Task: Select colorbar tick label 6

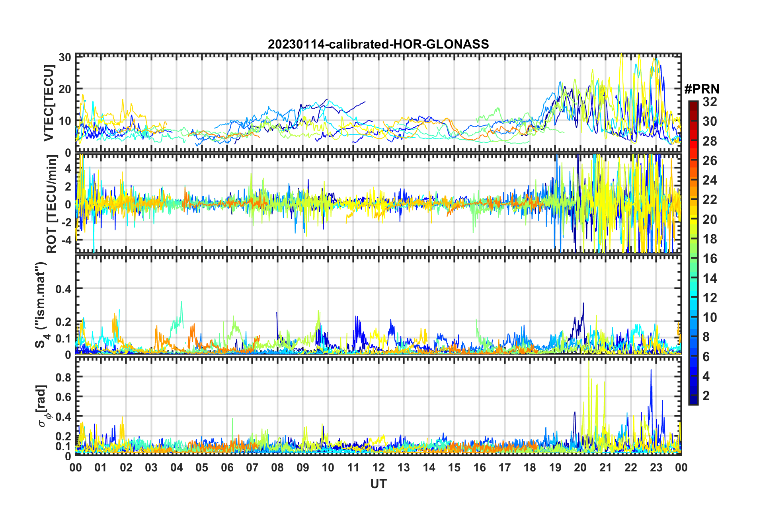Action: 706,357
